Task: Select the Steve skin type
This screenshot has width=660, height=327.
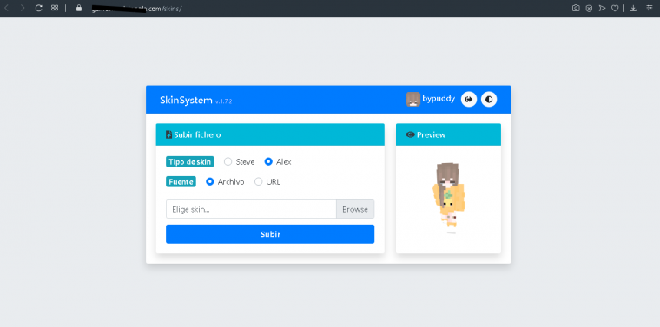Action: pyautogui.click(x=228, y=162)
